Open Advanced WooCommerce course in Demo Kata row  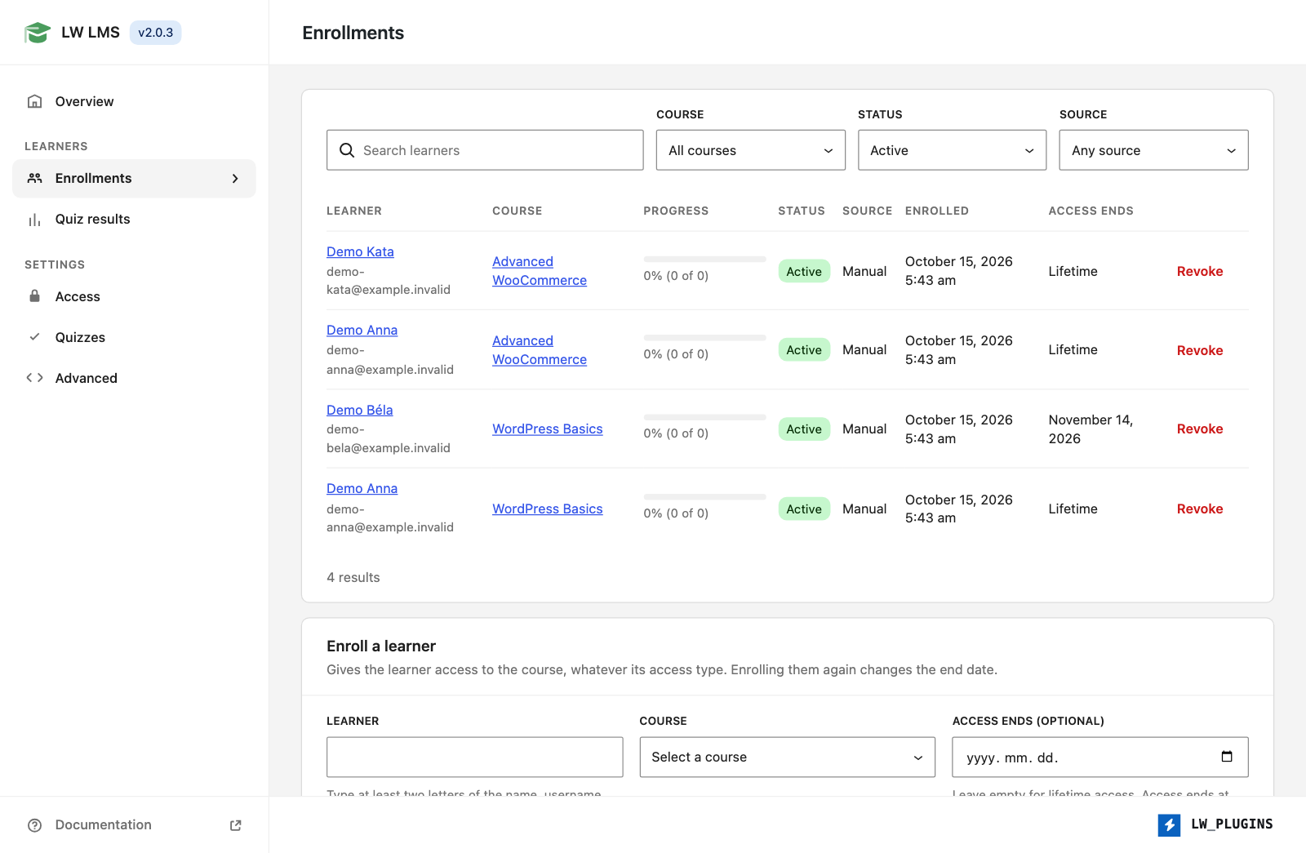pyautogui.click(x=540, y=271)
